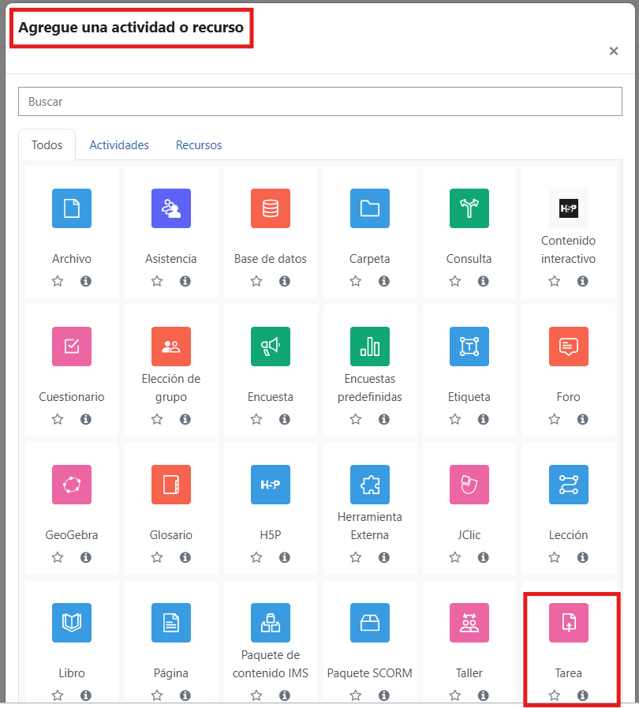The image size is (639, 708).
Task: Choose the Foro activity icon
Action: 568,347
